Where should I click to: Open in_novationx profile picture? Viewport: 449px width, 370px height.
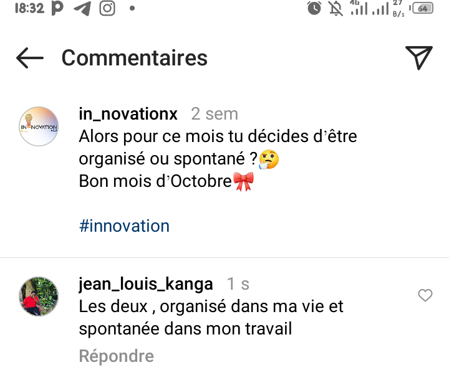click(39, 126)
